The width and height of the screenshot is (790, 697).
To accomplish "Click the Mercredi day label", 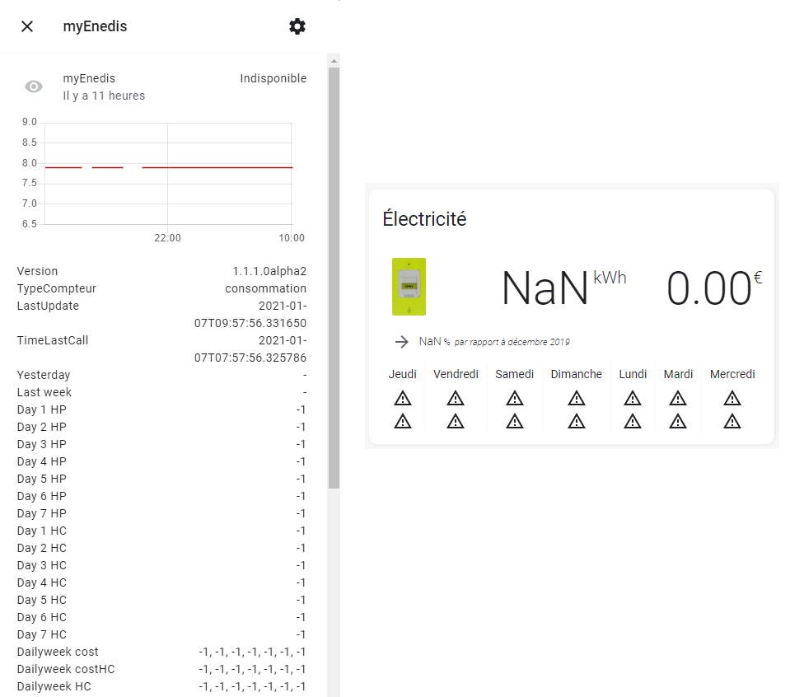I will tap(732, 374).
